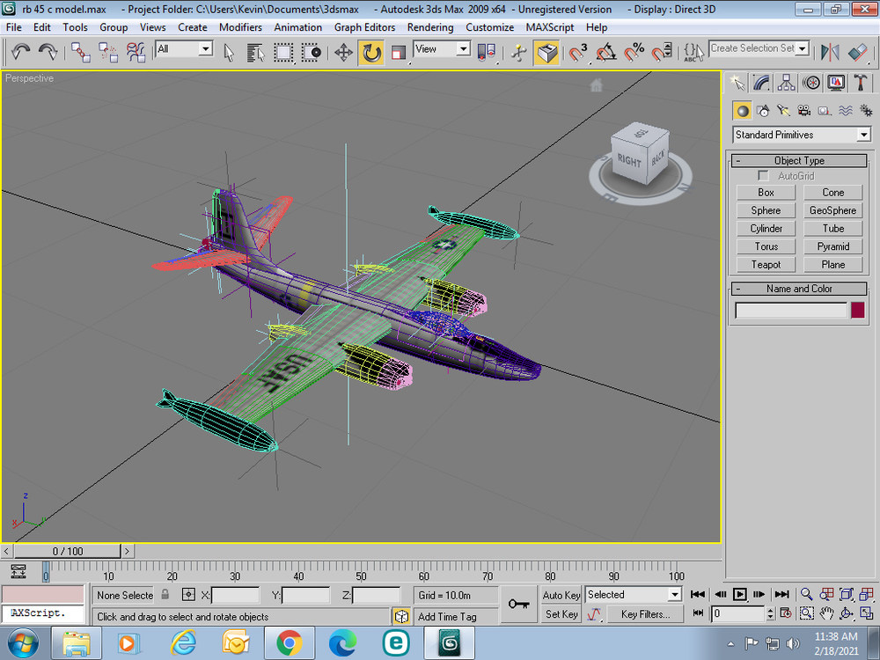Click the object name input field
880x660 pixels.
[791, 311]
